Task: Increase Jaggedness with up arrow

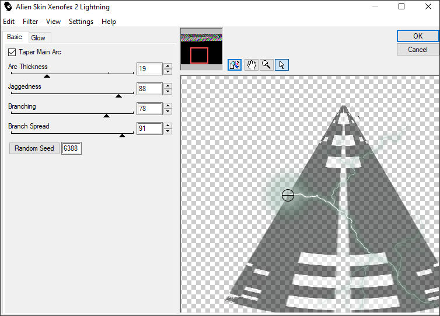Action: point(168,86)
